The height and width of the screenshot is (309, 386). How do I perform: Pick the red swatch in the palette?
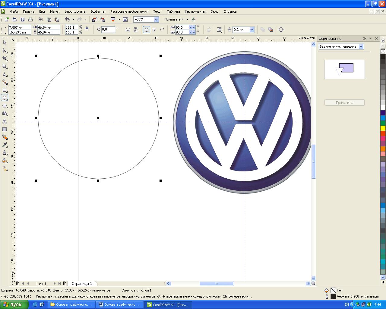click(383, 133)
